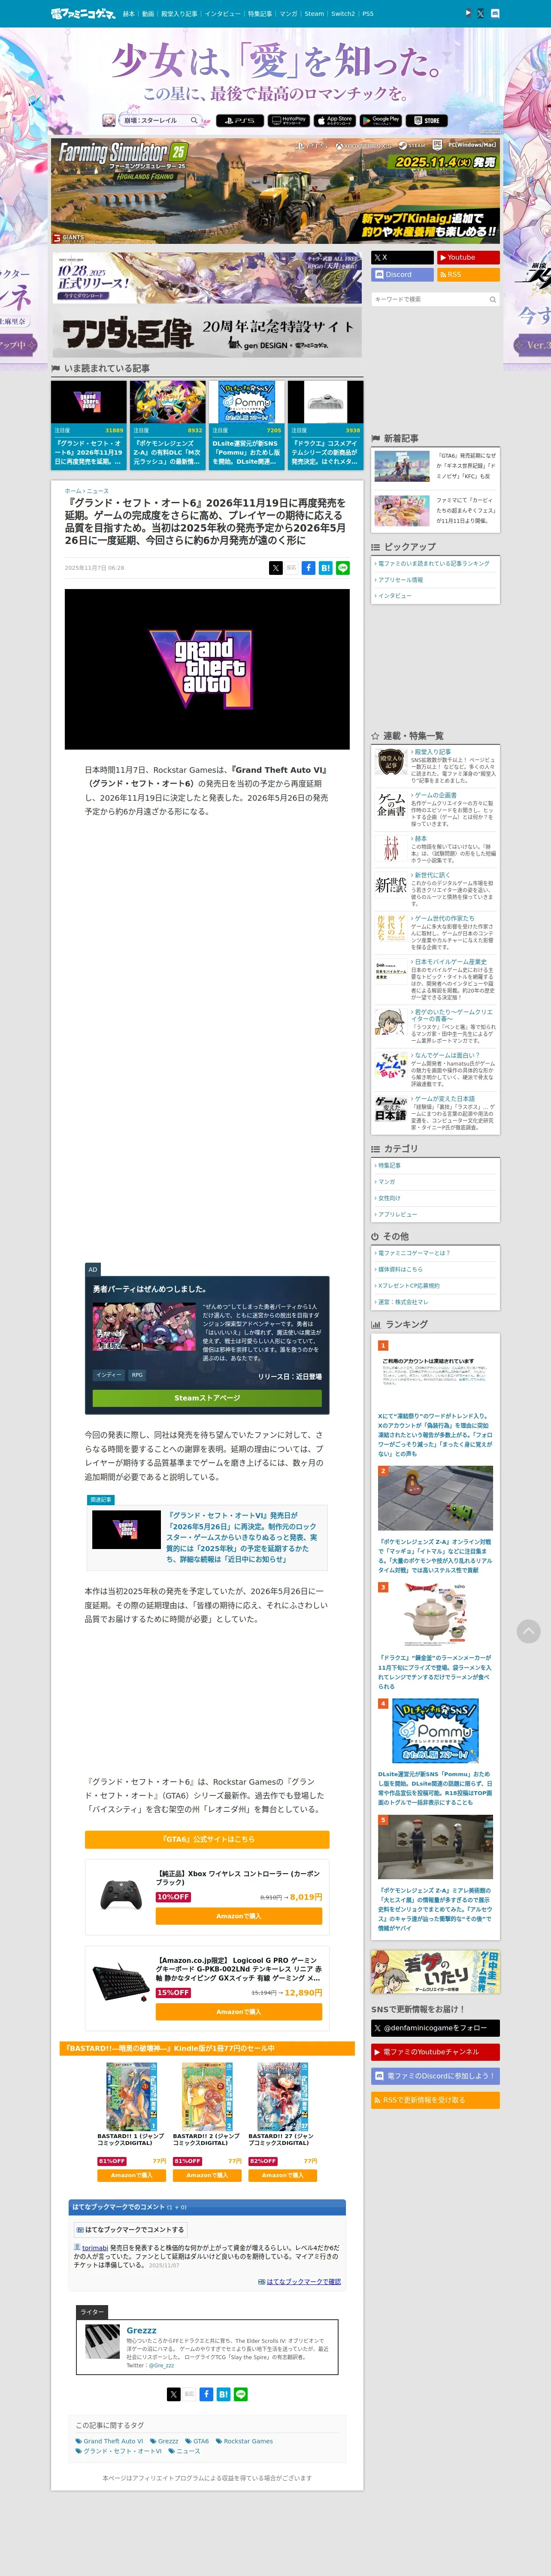The image size is (551, 2576).
Task: Share to Hatena B! icon below the article date
Action: click(326, 568)
